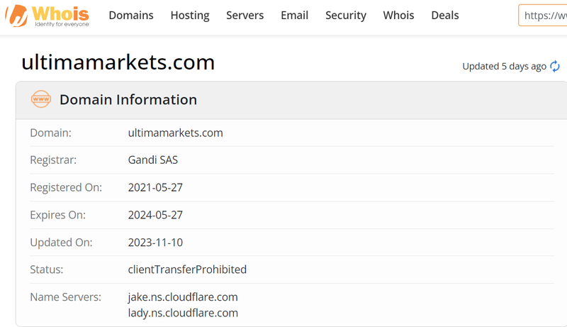Click the 'Registrar:' label
Image resolution: width=567 pixels, height=327 pixels.
[x=53, y=160]
